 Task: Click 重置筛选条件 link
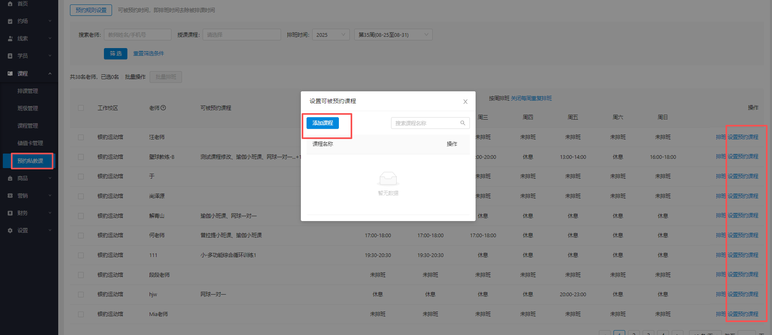[x=148, y=53]
